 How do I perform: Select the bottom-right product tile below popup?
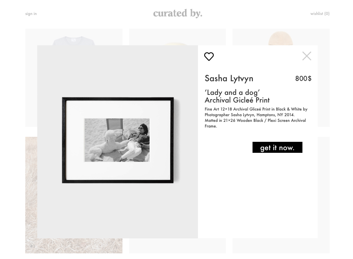(281, 246)
